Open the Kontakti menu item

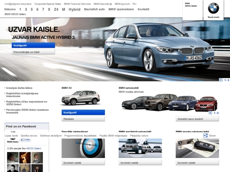tap(143, 9)
